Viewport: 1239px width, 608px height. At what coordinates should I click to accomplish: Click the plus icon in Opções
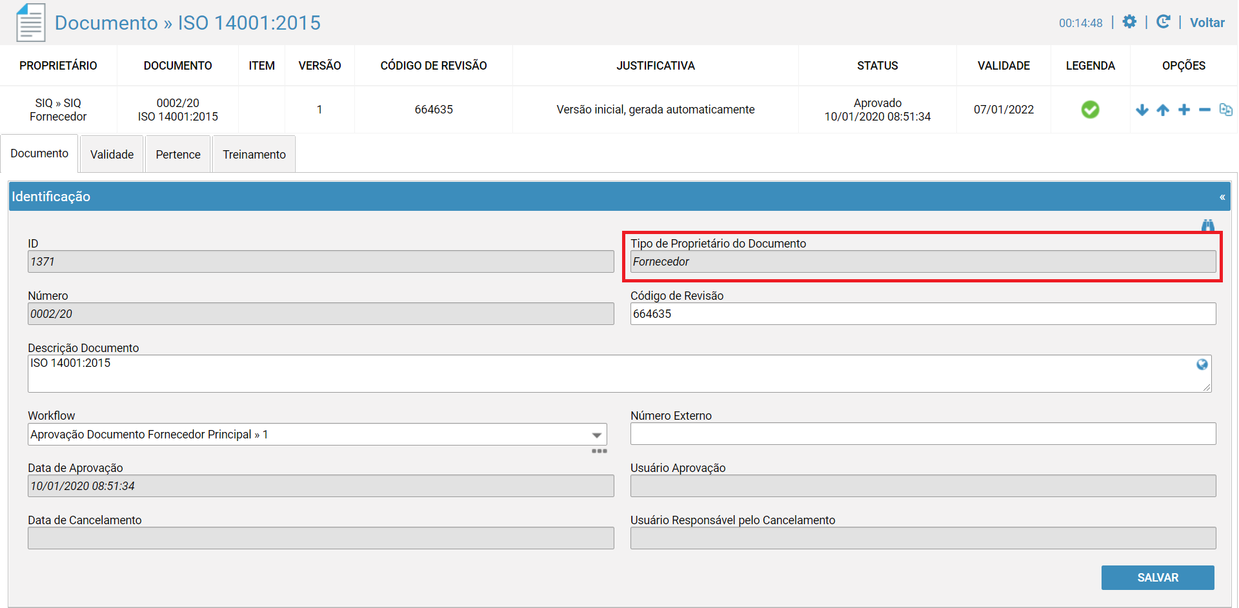(x=1184, y=110)
